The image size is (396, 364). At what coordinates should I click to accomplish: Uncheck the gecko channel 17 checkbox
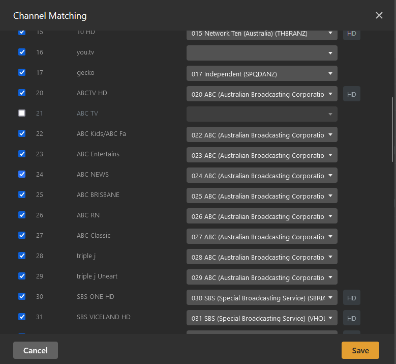tap(22, 72)
